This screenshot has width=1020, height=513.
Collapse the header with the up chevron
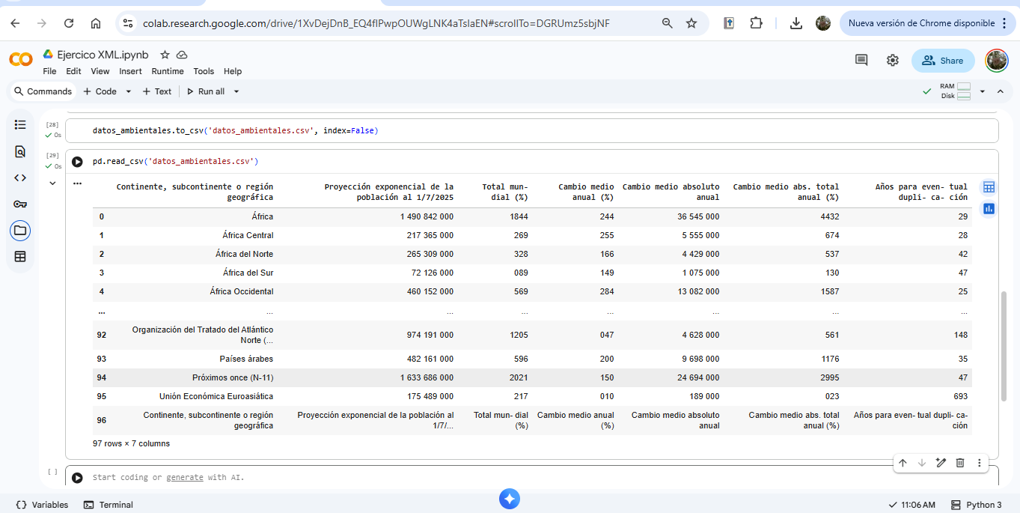click(x=1000, y=91)
